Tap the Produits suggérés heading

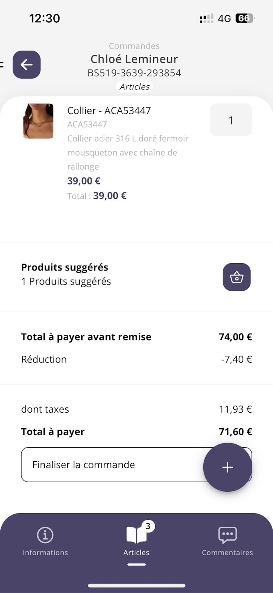[x=64, y=267]
